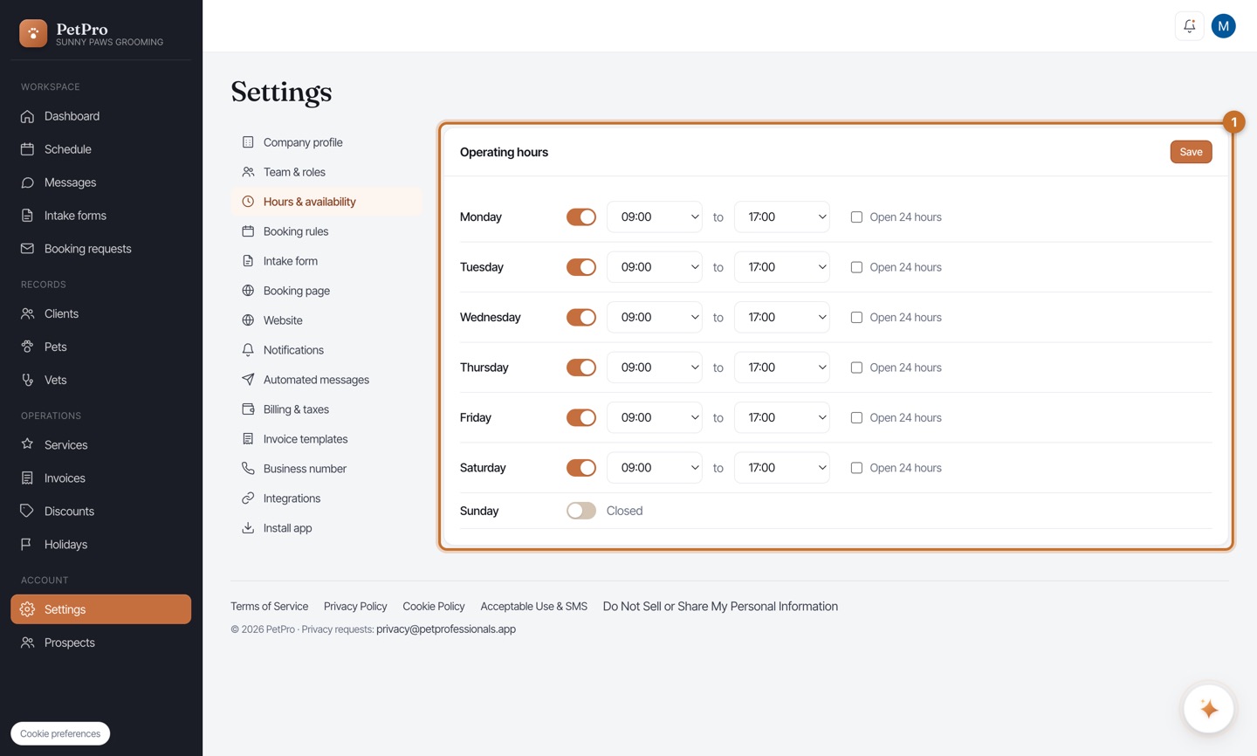1257x756 pixels.
Task: Select Hours & availability settings section
Action: 326,202
